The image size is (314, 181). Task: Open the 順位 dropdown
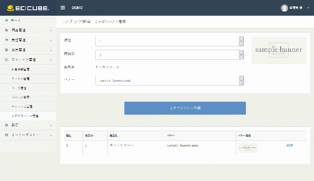(170, 41)
